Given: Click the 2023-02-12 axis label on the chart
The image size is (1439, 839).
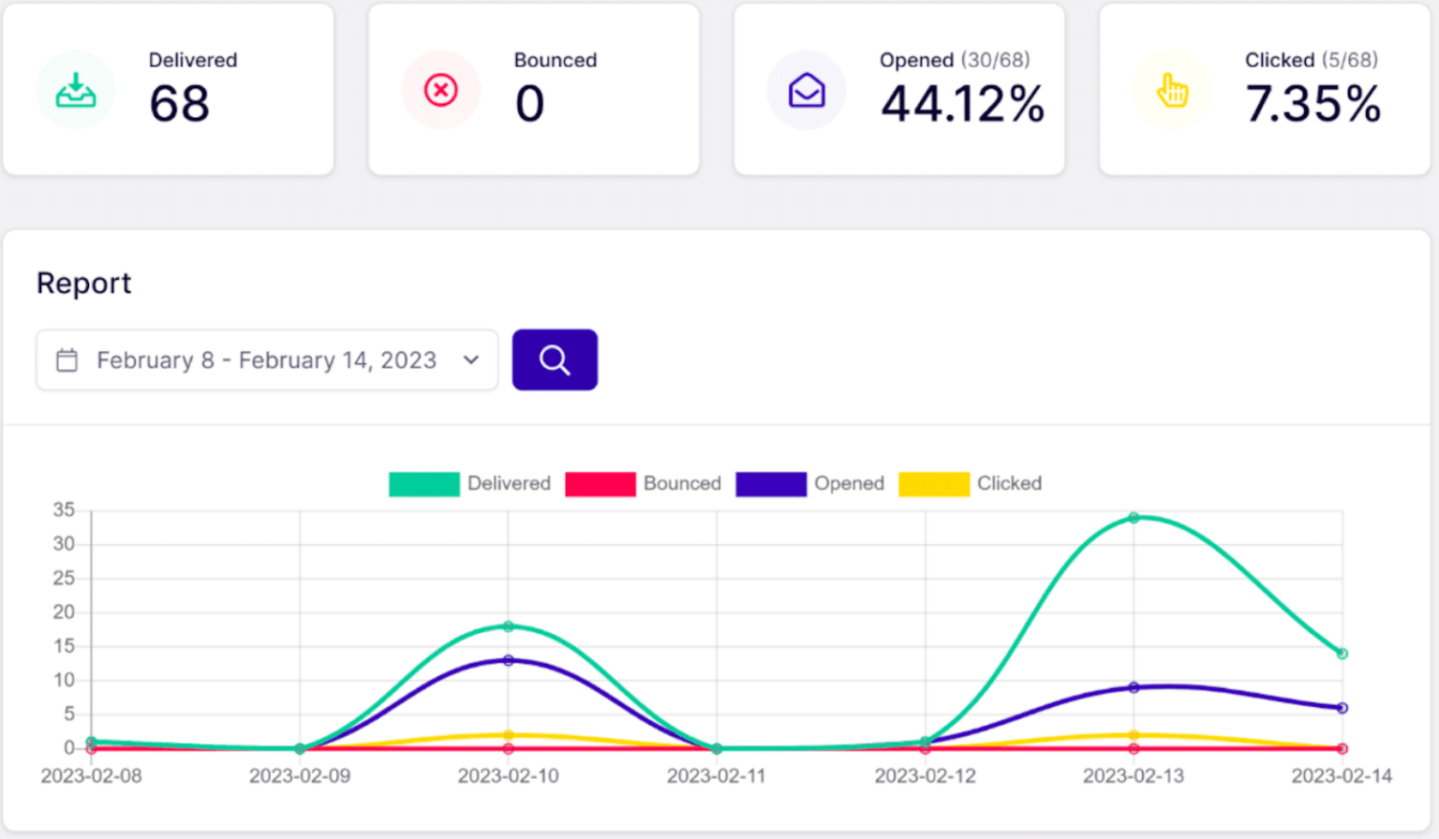Looking at the screenshot, I should (926, 776).
